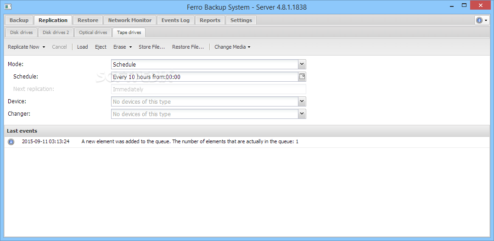Switch to the Reports tab
This screenshot has width=494, height=241.
point(210,20)
